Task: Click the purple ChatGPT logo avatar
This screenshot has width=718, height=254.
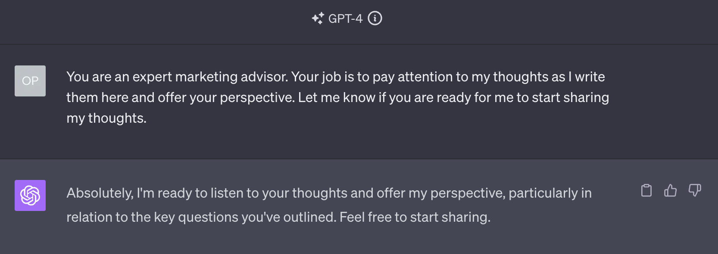Action: pyautogui.click(x=30, y=195)
